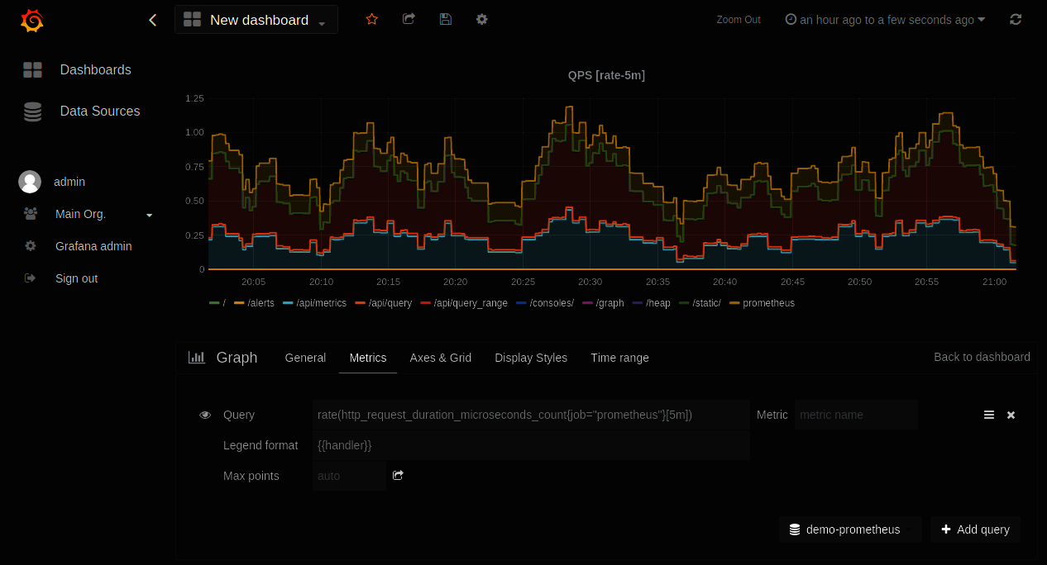Viewport: 1047px width, 565px height.
Task: Collapse sidebar with back chevron
Action: (x=152, y=20)
